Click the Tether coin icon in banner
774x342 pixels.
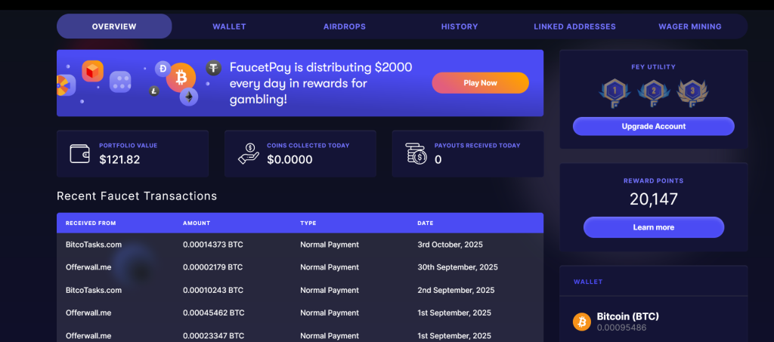pyautogui.click(x=214, y=69)
